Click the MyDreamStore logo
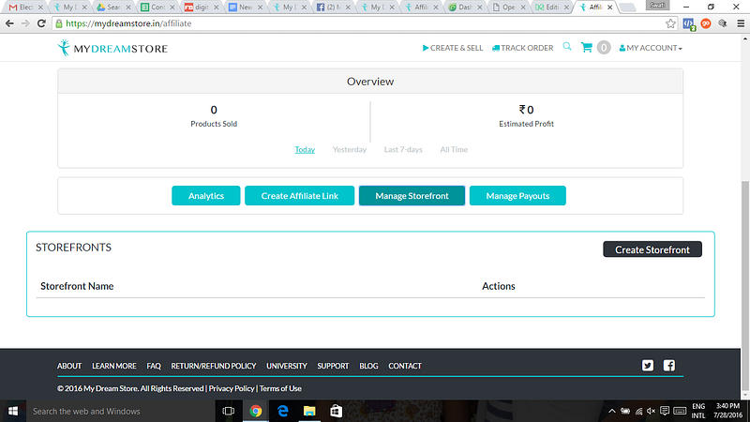Image resolution: width=750 pixels, height=422 pixels. [112, 49]
